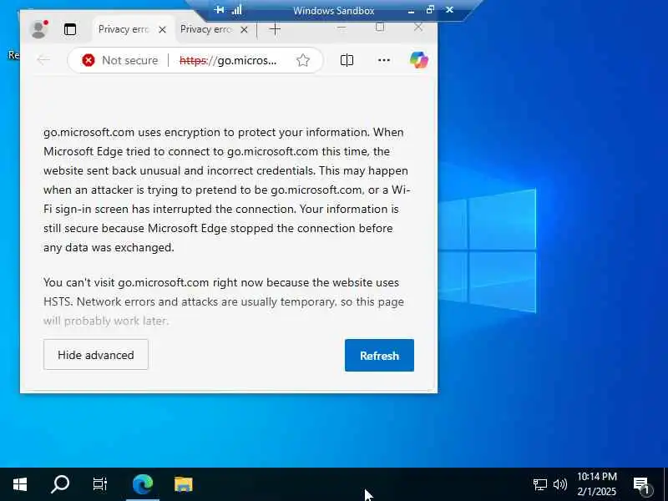Click the blue Refresh button
Image resolution: width=668 pixels, height=501 pixels.
coord(379,356)
